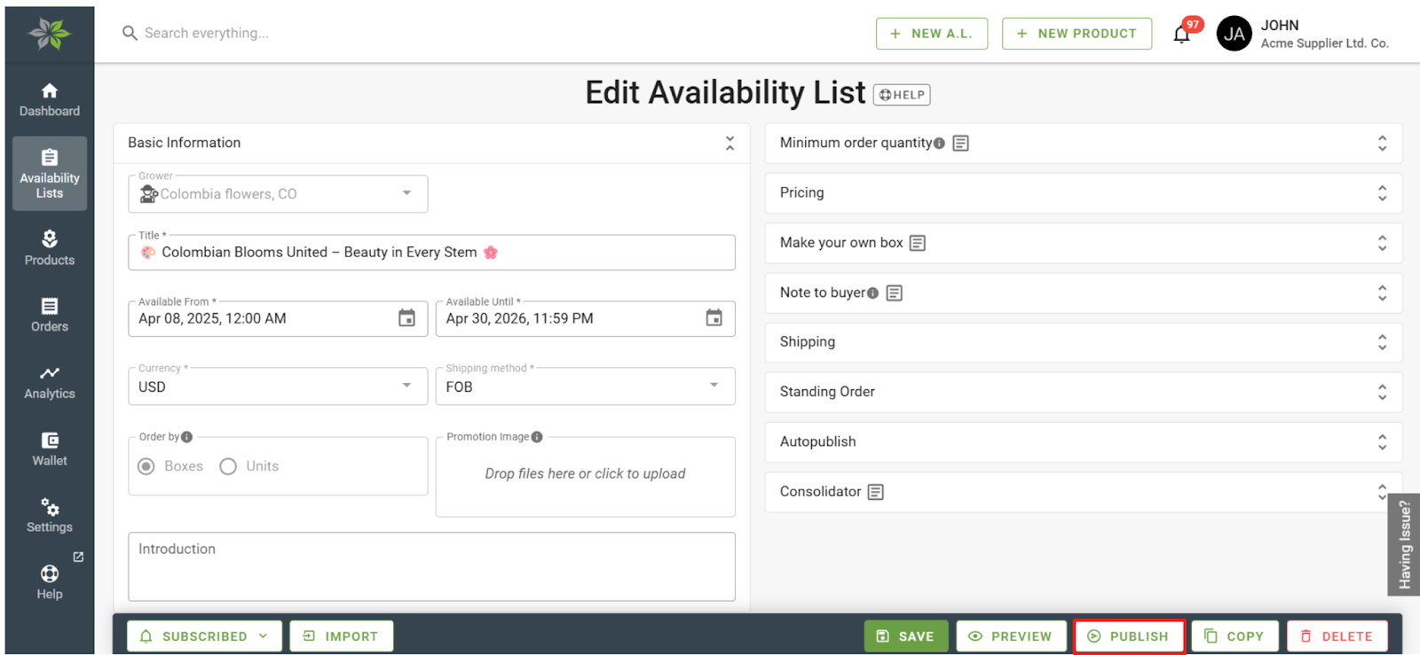The height and width of the screenshot is (655, 1420).
Task: Click the Consolidator notes icon
Action: click(x=875, y=492)
